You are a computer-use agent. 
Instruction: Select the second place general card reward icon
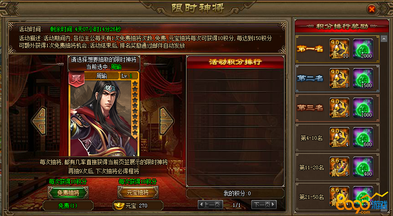point(339,79)
